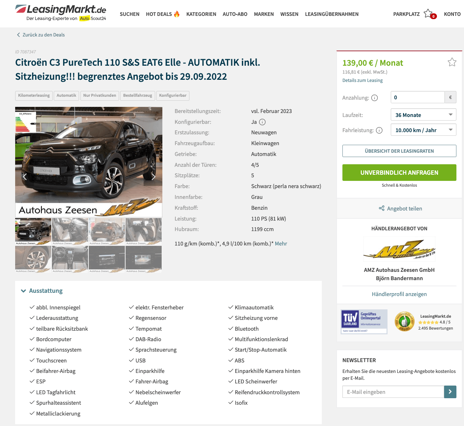This screenshot has height=426, width=464.
Task: Show info icon next to Konfigurierbar Ja
Action: 262,122
